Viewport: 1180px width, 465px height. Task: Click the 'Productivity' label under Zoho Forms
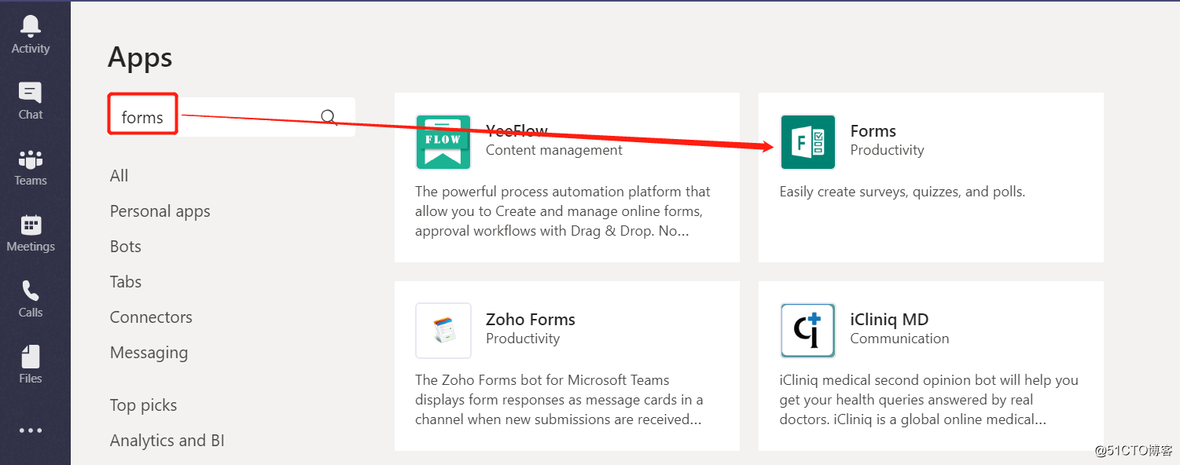(523, 339)
